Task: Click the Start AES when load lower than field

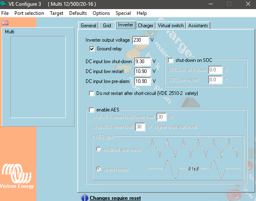Action: click(x=161, y=117)
